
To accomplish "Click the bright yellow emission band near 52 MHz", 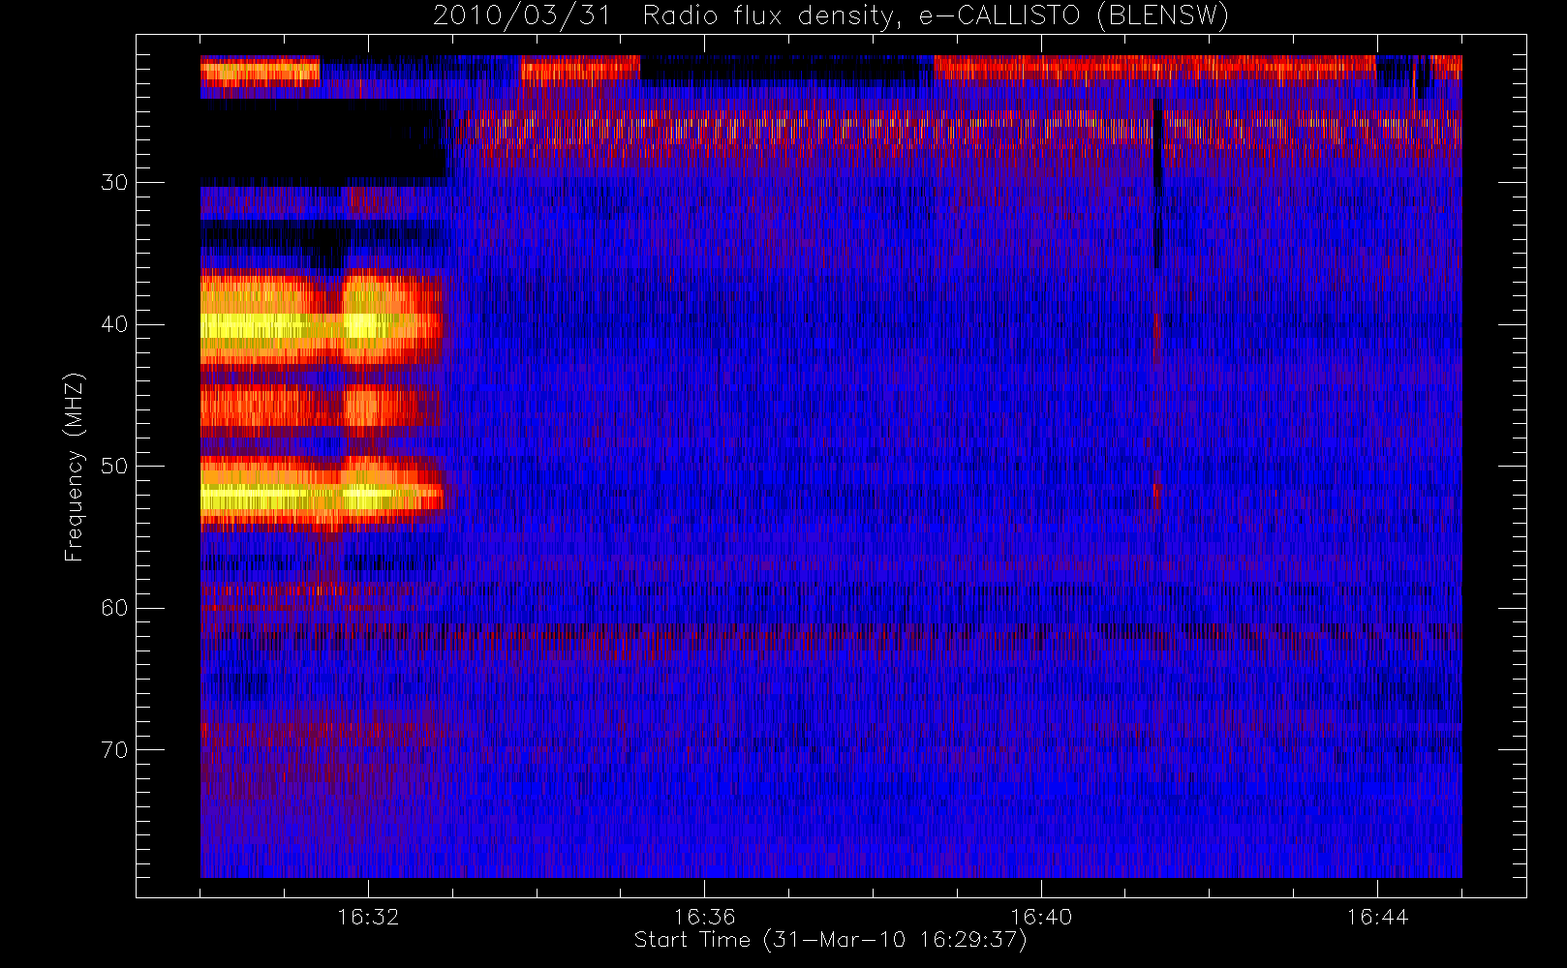I will [x=321, y=496].
